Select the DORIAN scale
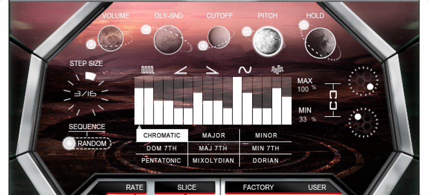Viewport: 428px width, 195px height. (x=266, y=160)
